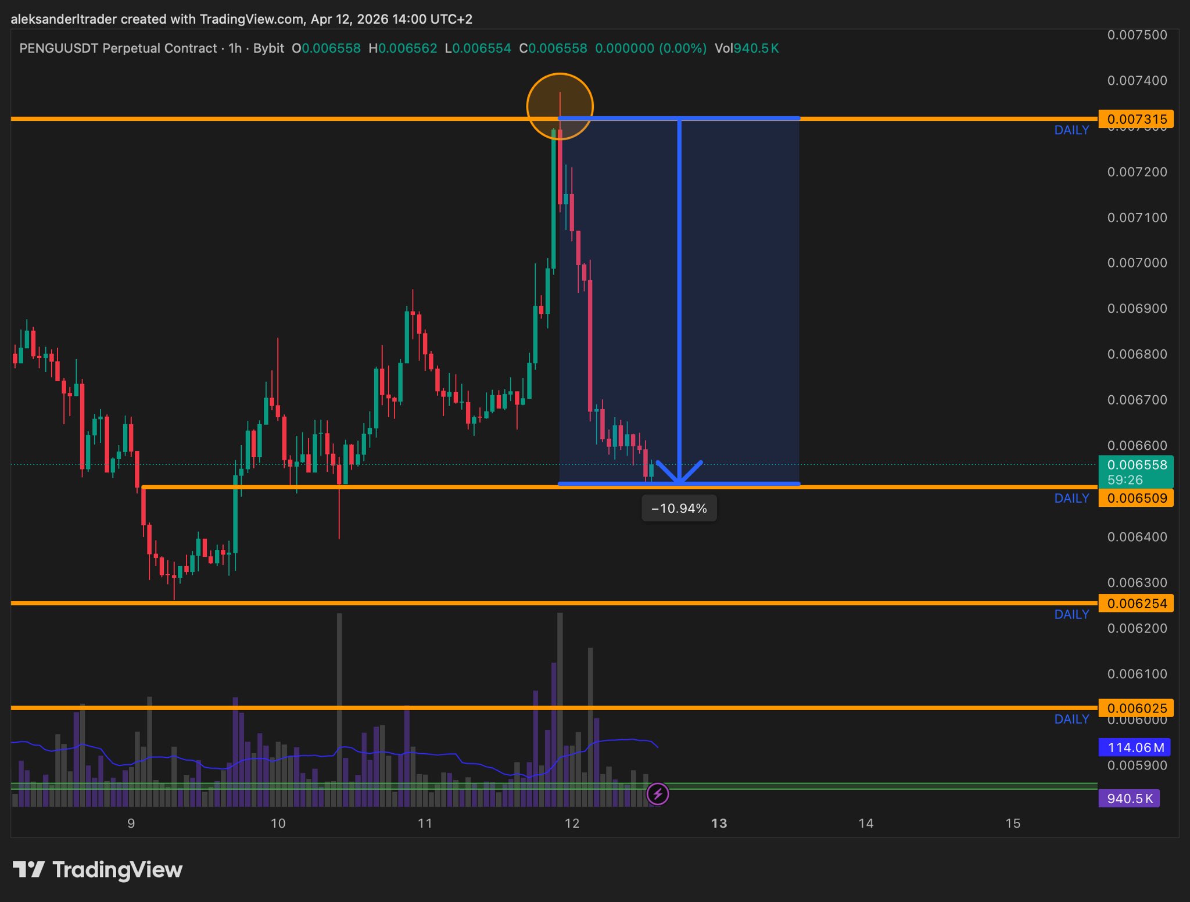Select the 0.007315 orange price label
This screenshot has width=1190, height=902.
1136,119
